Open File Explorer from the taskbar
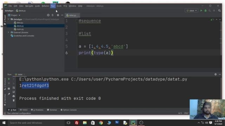 [x=85, y=123]
